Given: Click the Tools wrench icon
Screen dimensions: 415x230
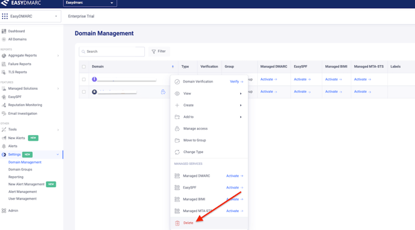Looking at the screenshot, I should click(4, 130).
